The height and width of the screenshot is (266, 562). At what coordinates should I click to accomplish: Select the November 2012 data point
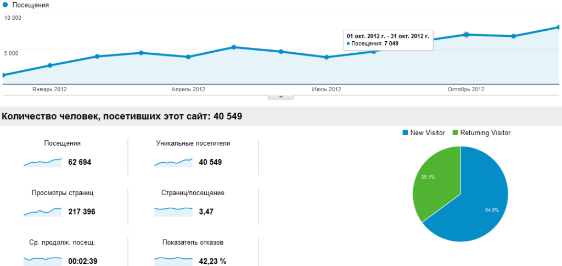pos(513,36)
